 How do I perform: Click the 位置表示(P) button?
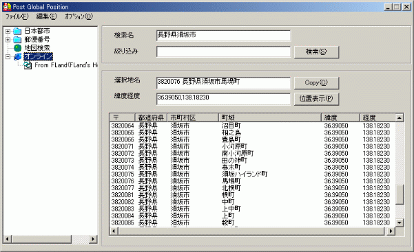pyautogui.click(x=316, y=99)
